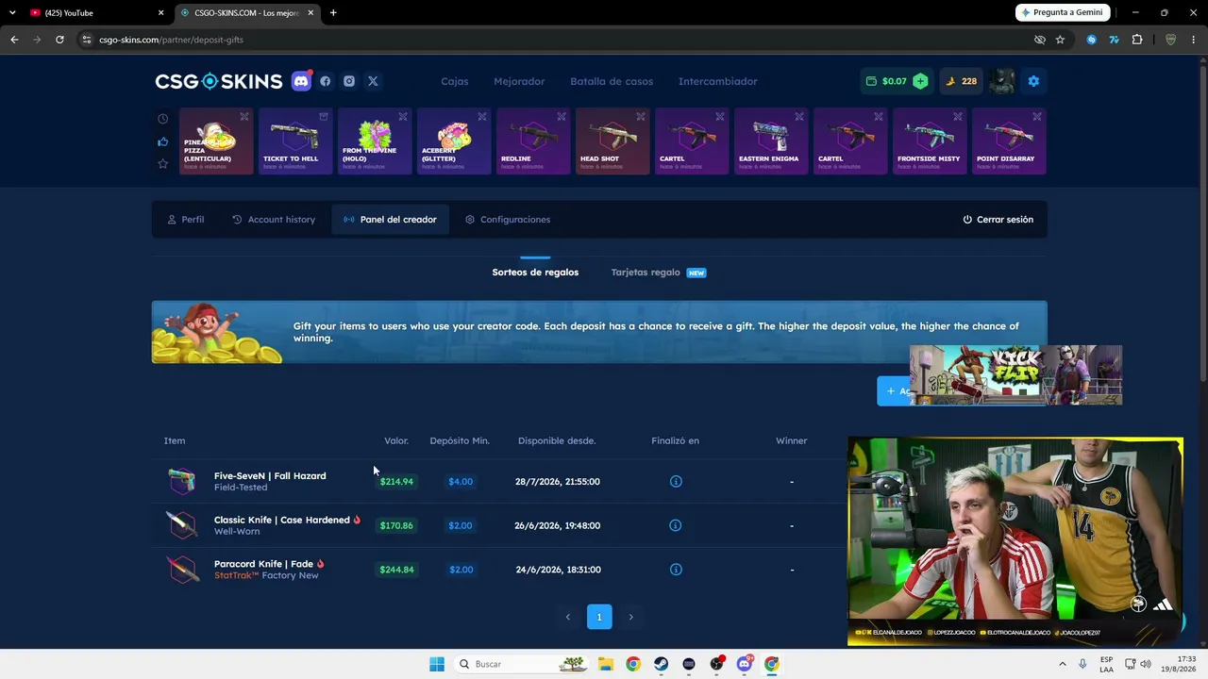Switch to the Tarjetas regalo tab
This screenshot has height=679, width=1208.
[658, 273]
